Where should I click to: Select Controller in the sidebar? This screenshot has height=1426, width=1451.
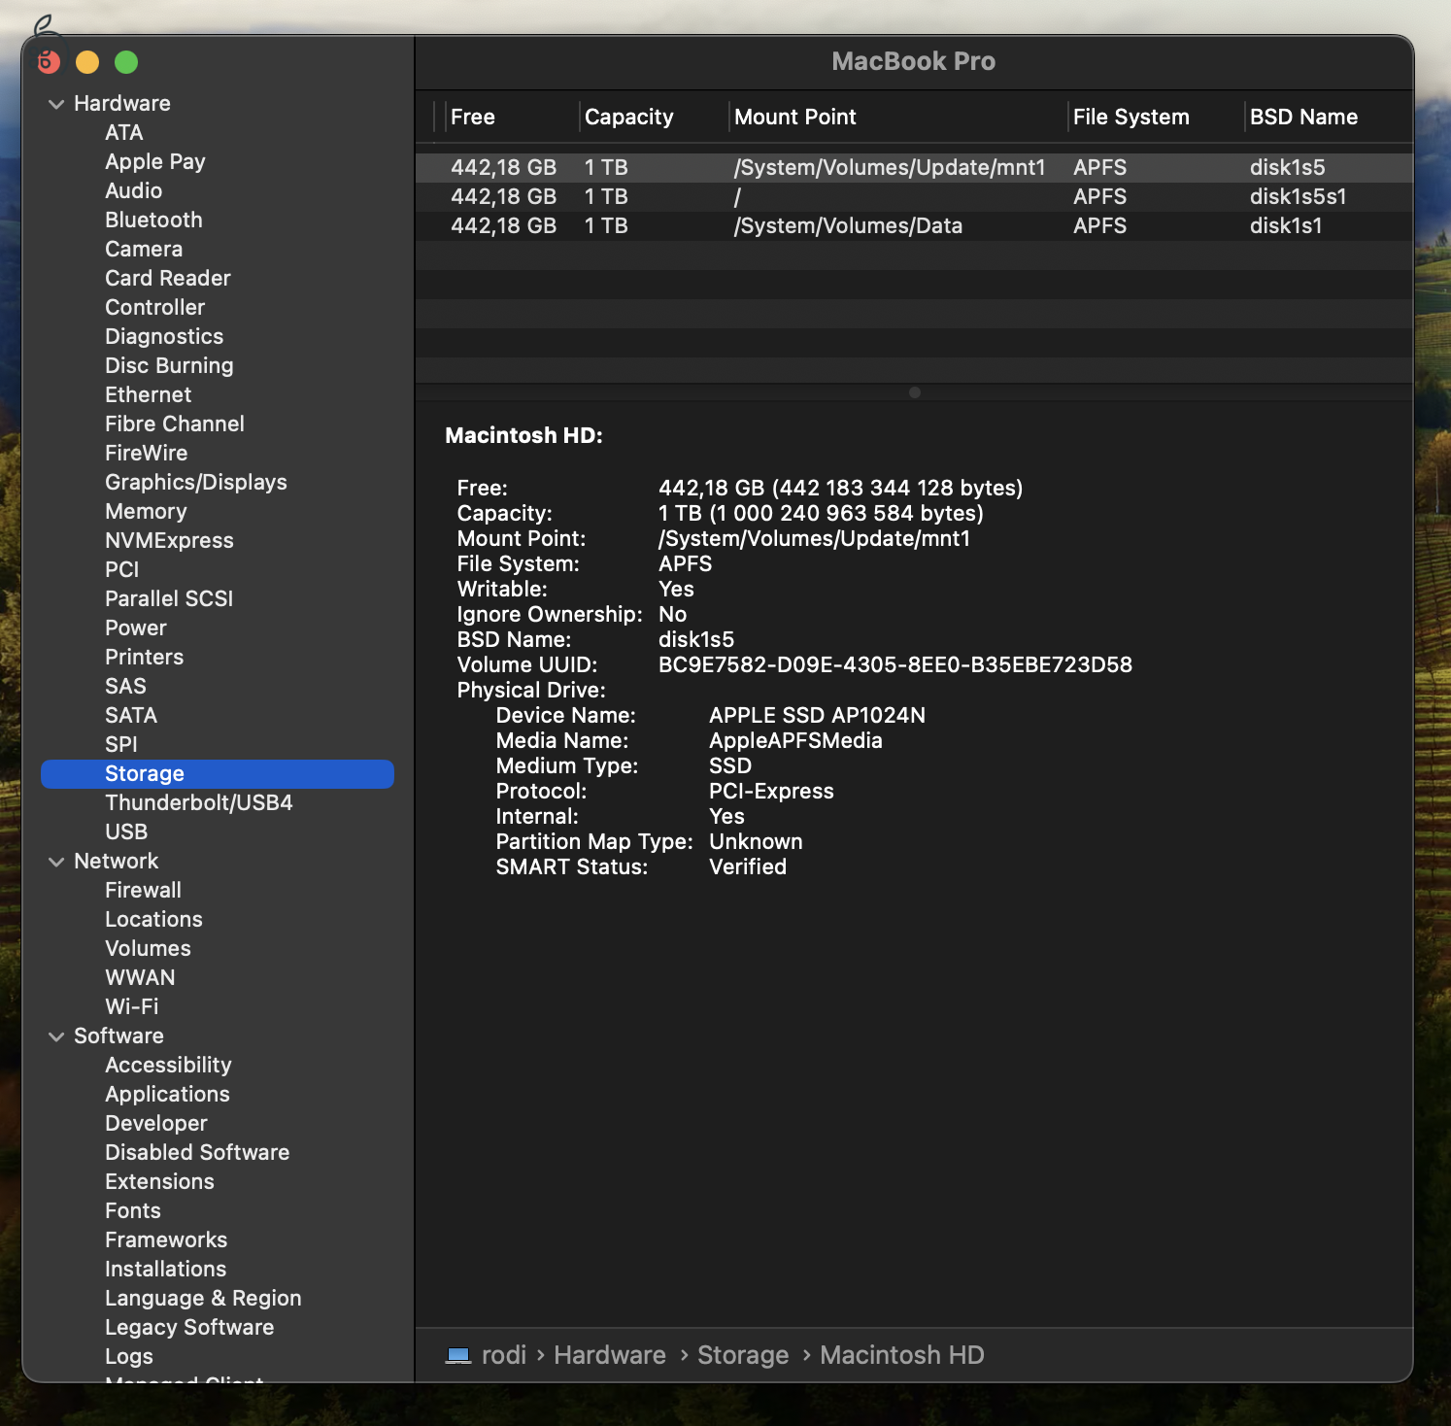(x=154, y=307)
